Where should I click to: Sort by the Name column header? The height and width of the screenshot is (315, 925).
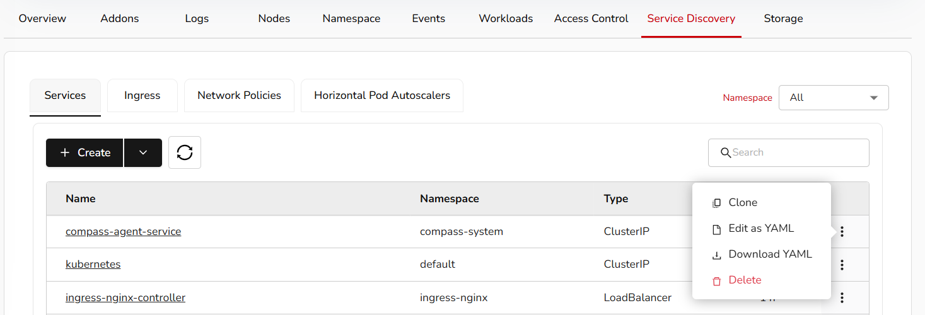[81, 198]
